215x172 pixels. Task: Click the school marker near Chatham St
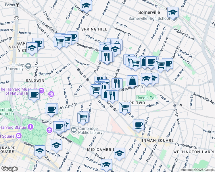tap(106, 165)
